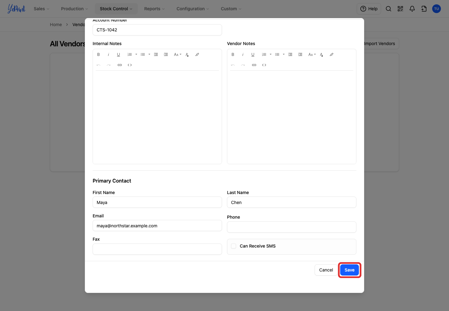The width and height of the screenshot is (449, 311).
Task: Open the Reports menu
Action: pos(154,9)
